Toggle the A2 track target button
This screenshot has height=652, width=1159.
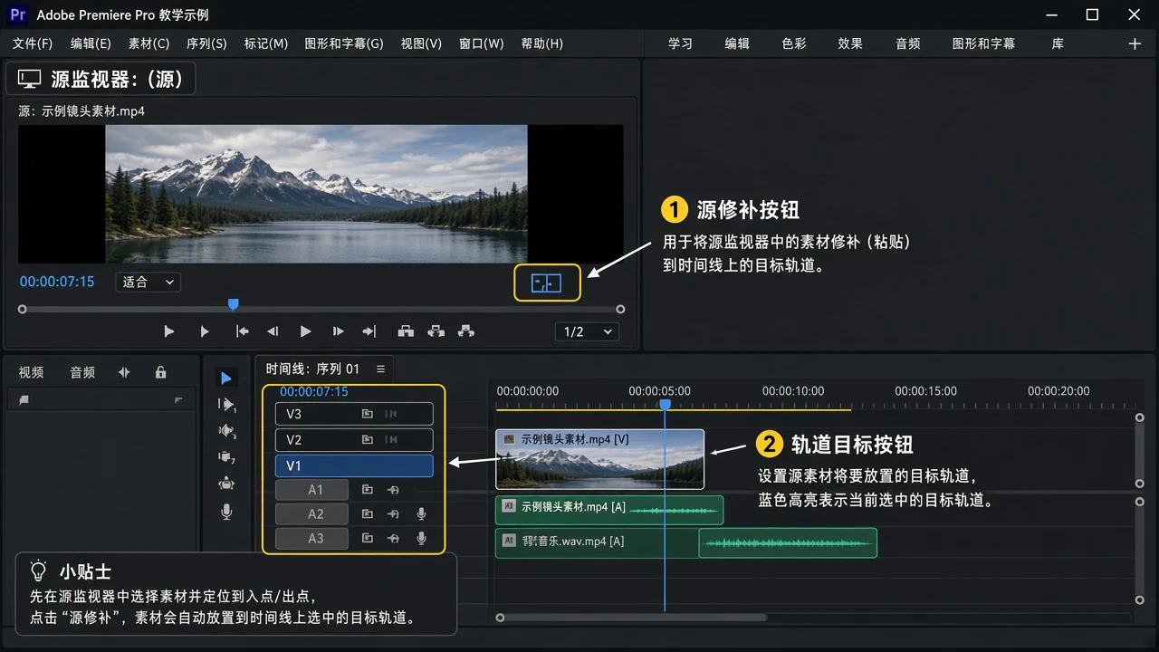click(312, 514)
